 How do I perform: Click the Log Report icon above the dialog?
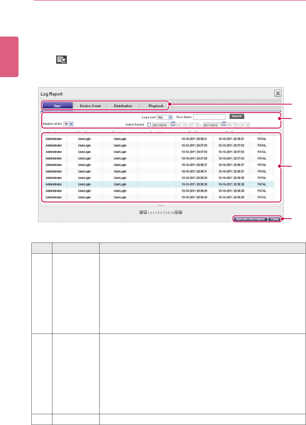pos(62,60)
